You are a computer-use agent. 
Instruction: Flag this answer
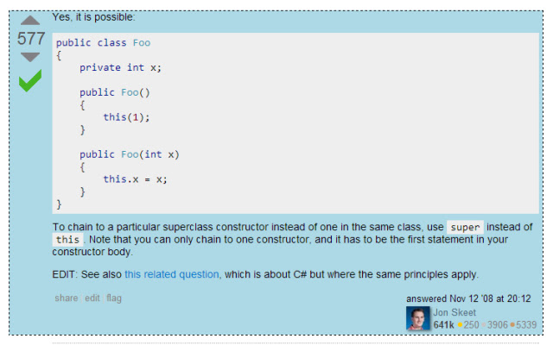pos(114,298)
